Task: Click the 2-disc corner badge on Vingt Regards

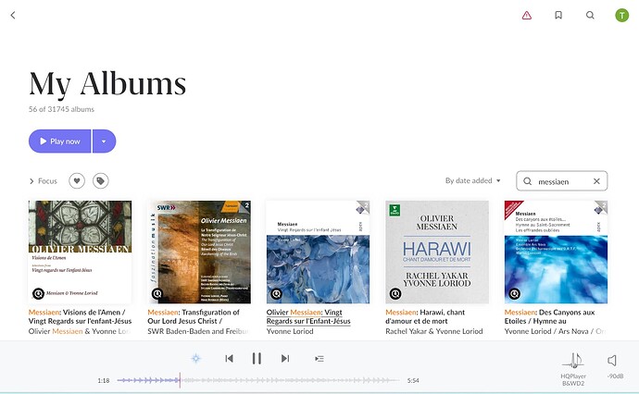Action: [363, 207]
